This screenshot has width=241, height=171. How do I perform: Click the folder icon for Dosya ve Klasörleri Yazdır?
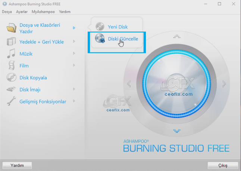pyautogui.click(x=11, y=28)
